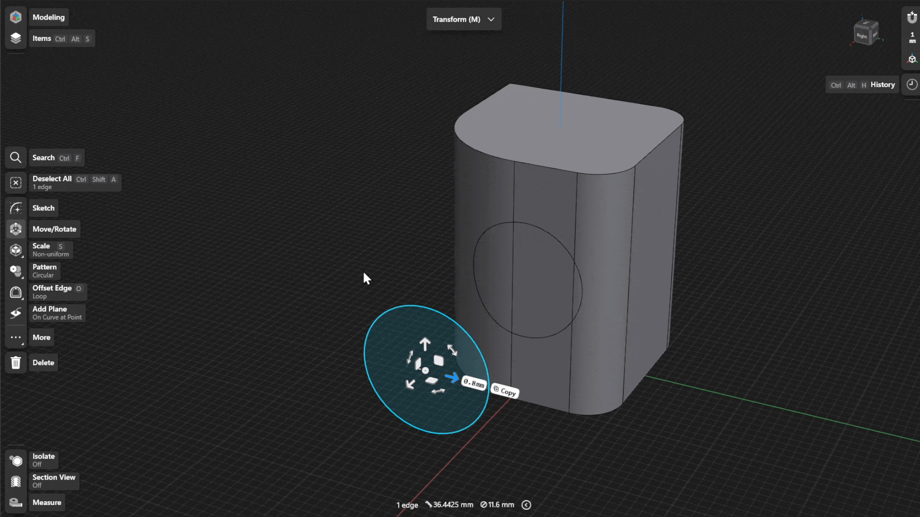Image resolution: width=920 pixels, height=517 pixels.
Task: Expand the Transform dropdown chevron
Action: (x=491, y=19)
